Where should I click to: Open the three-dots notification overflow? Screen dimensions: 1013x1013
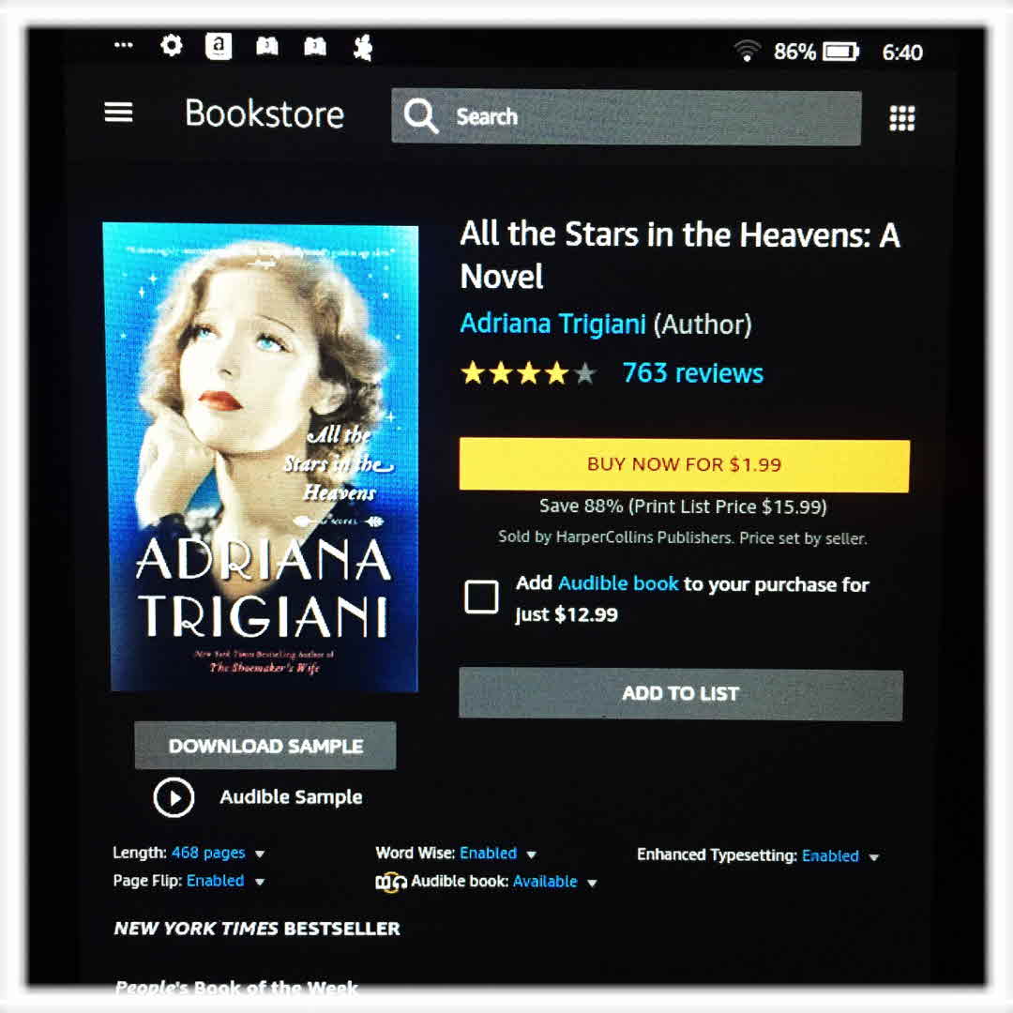coord(124,45)
